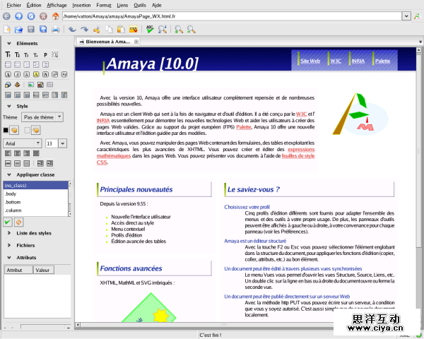
Task: Open the font size dropdown arrow
Action: pos(62,143)
